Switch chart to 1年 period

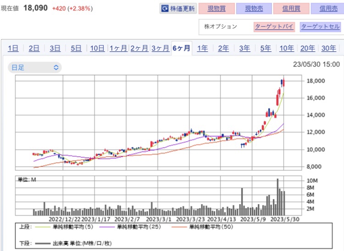(x=202, y=48)
